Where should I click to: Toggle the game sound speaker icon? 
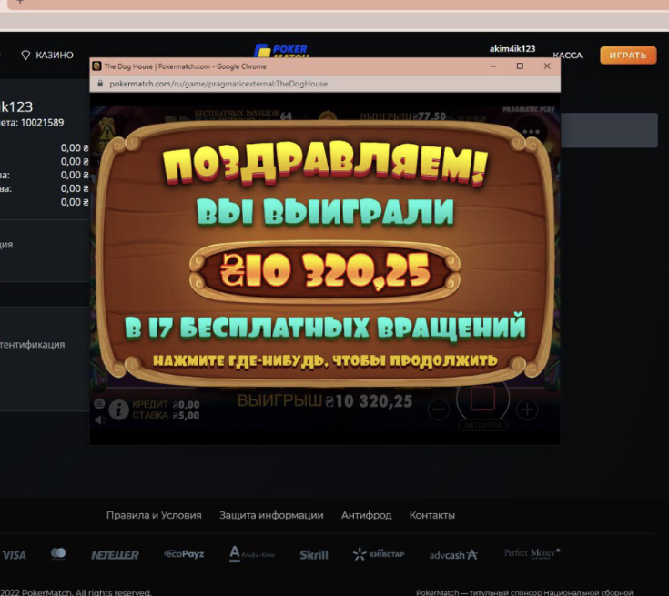100,420
